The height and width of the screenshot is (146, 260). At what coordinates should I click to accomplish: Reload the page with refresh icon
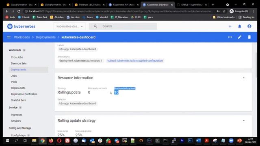19,11
